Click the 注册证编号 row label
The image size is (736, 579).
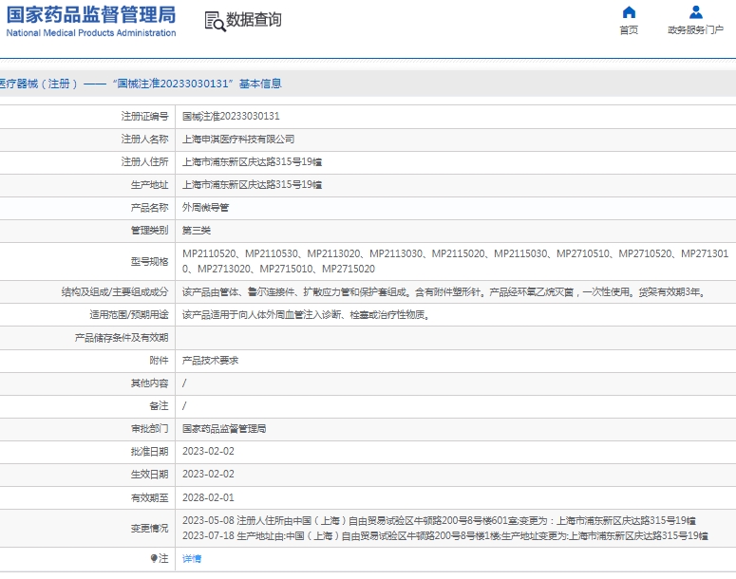pos(144,116)
